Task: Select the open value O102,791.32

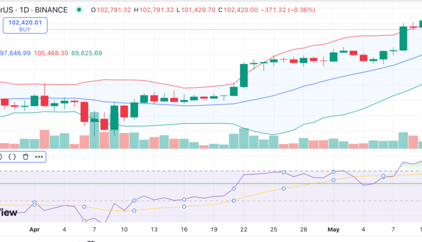Action: (x=111, y=10)
